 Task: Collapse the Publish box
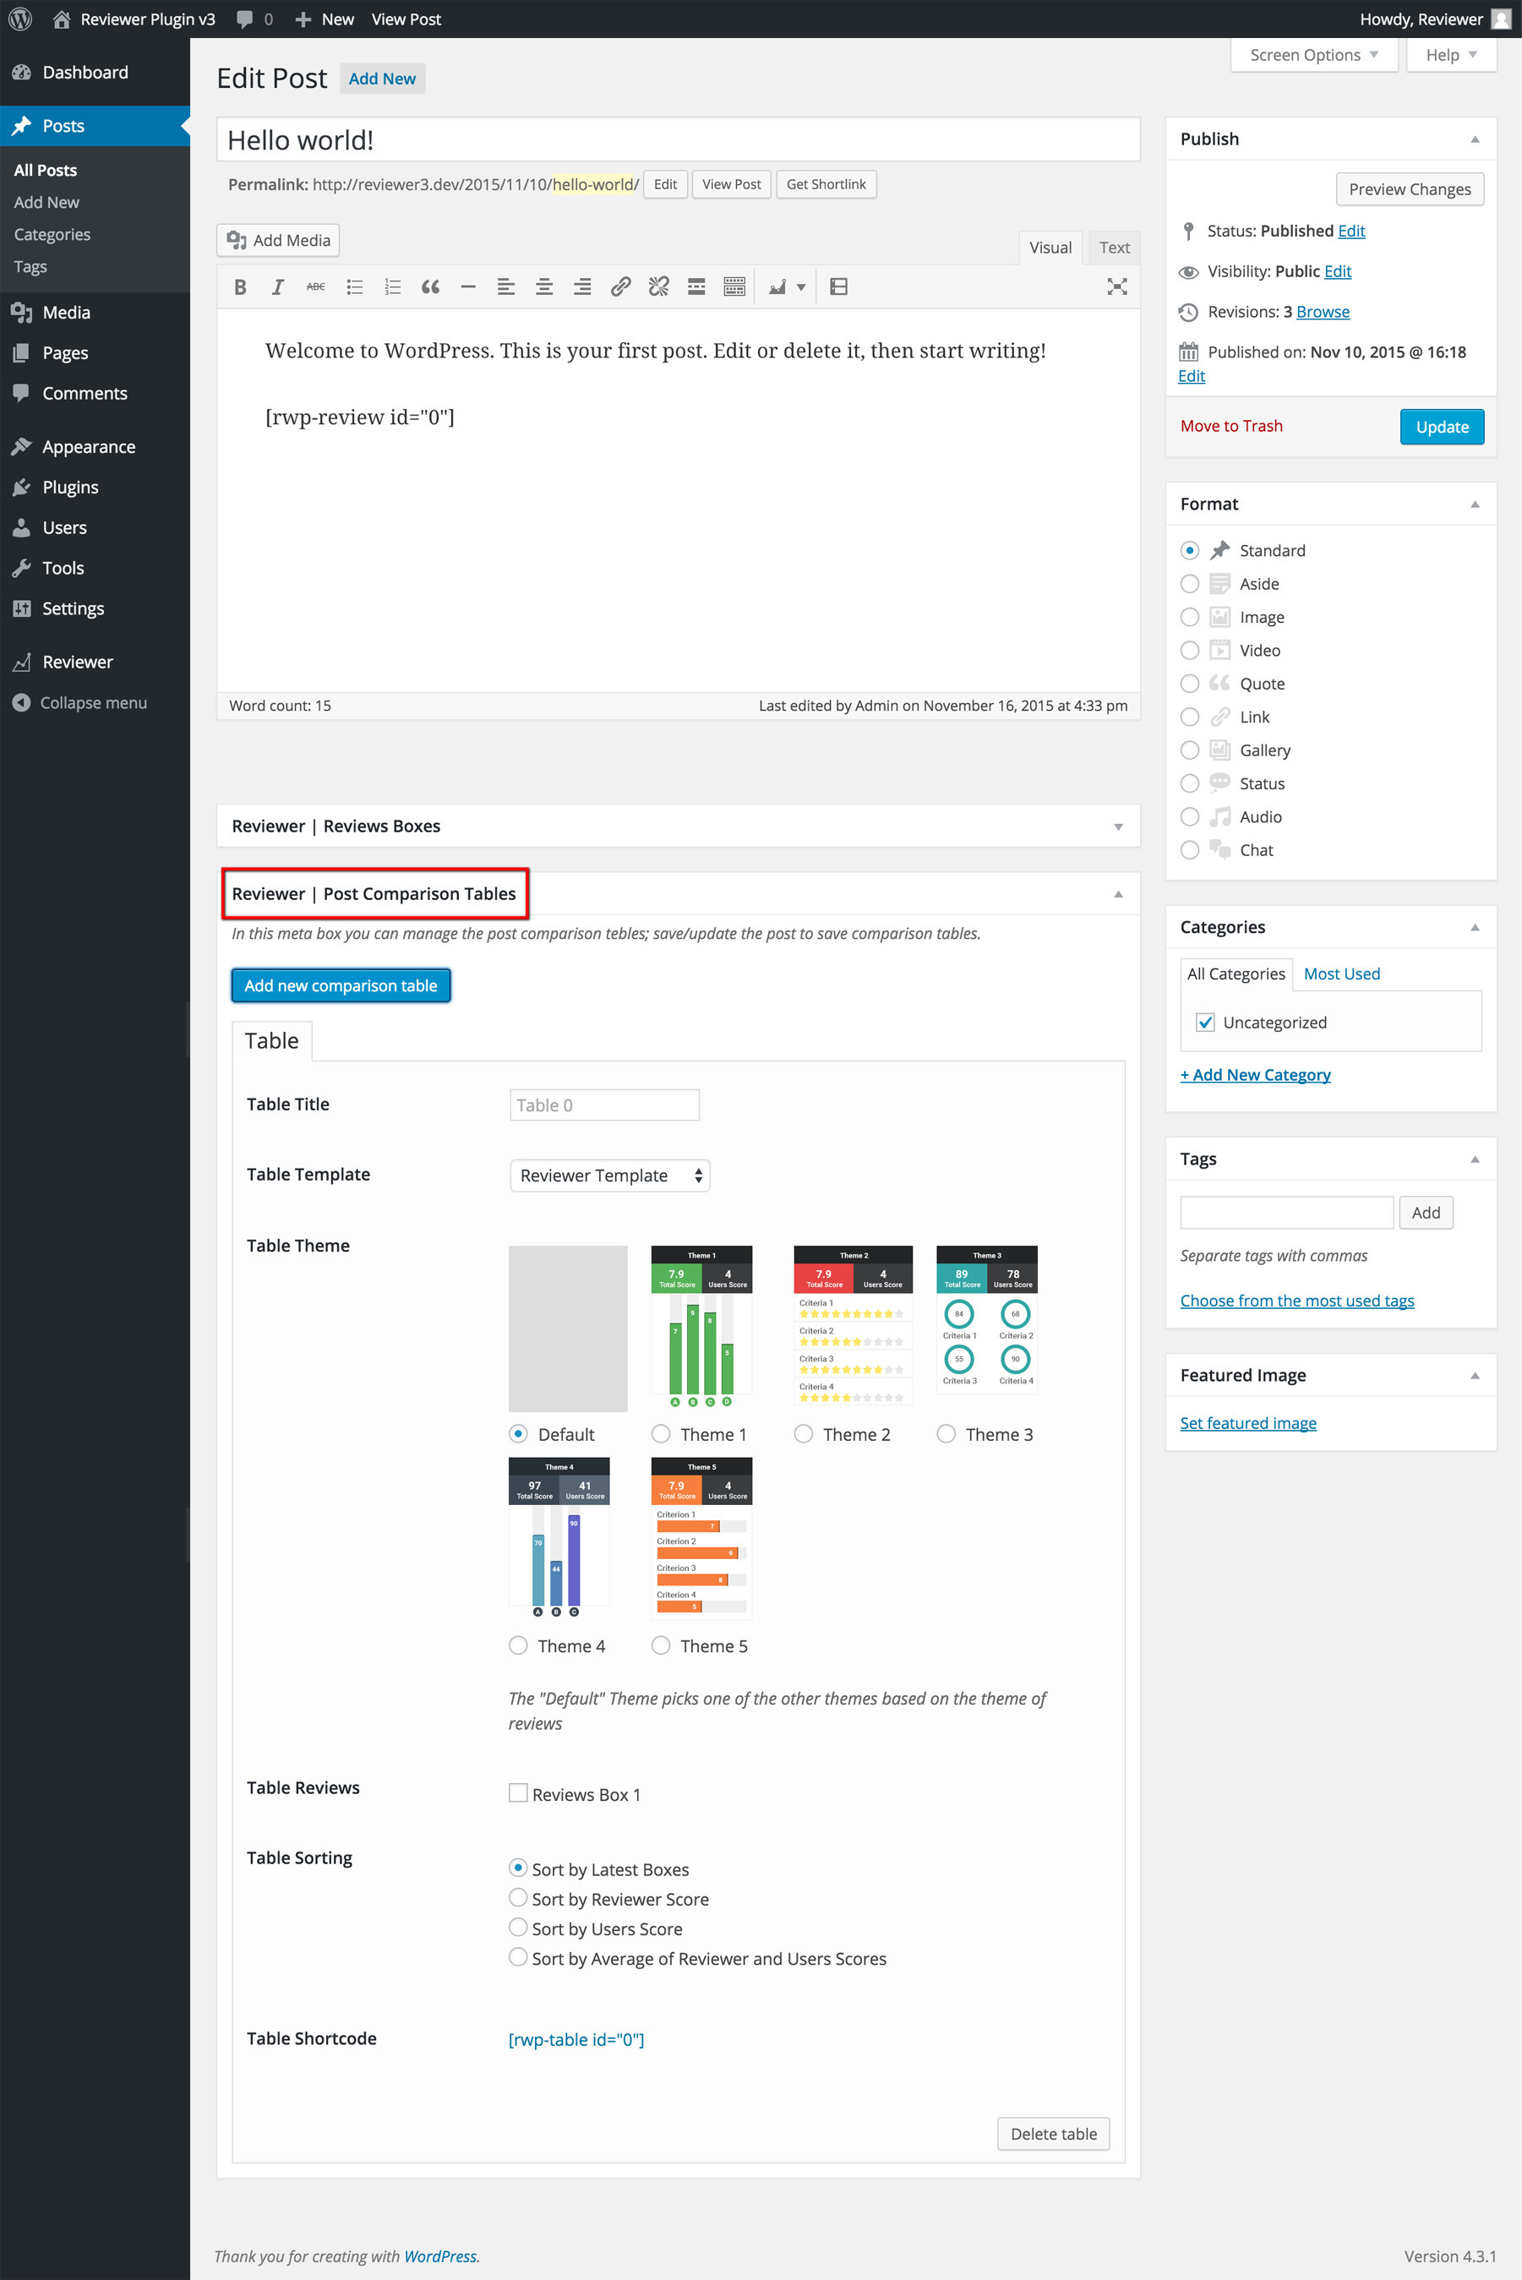coord(1475,139)
